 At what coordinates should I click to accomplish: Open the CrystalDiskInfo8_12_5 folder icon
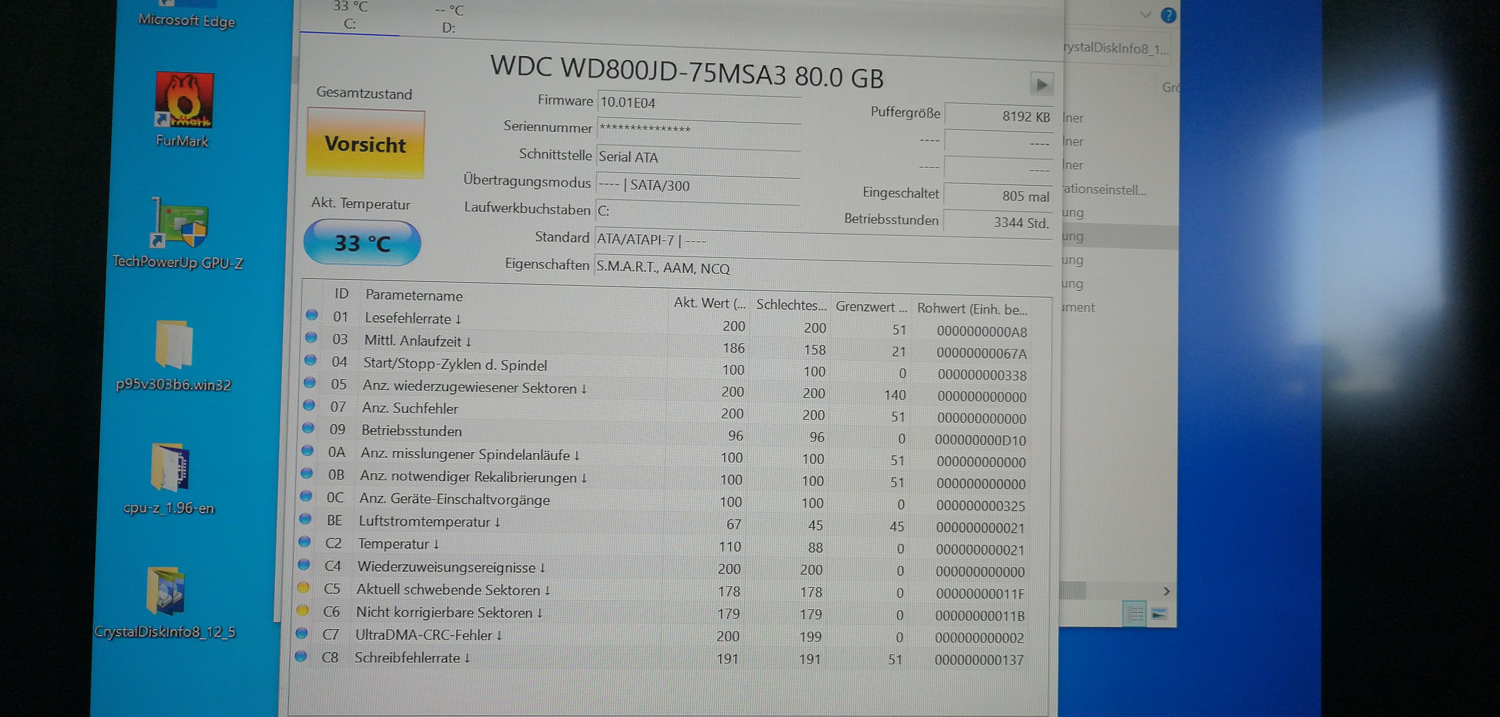click(166, 592)
